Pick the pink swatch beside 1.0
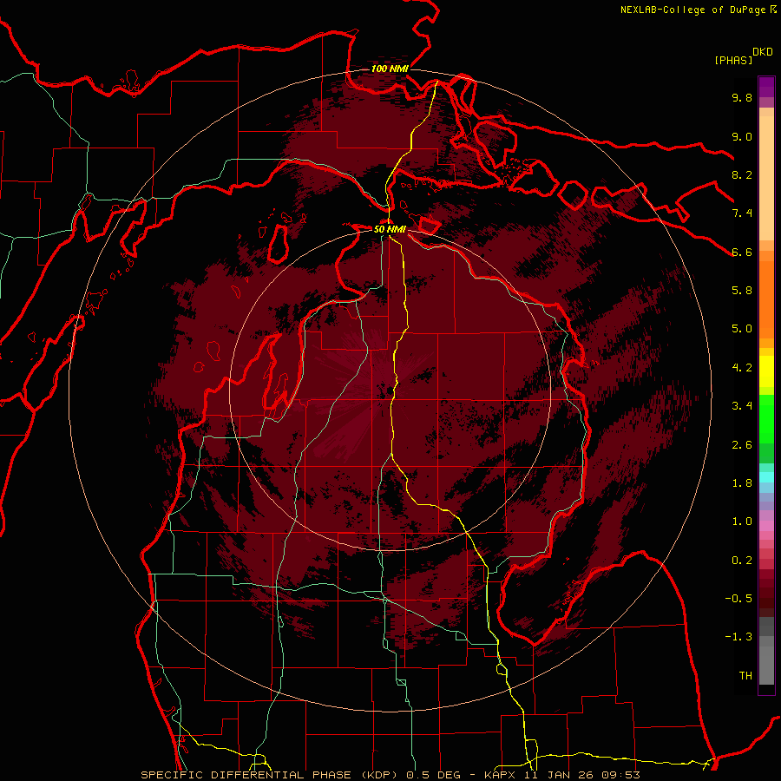The width and height of the screenshot is (781, 781). pyautogui.click(x=766, y=525)
